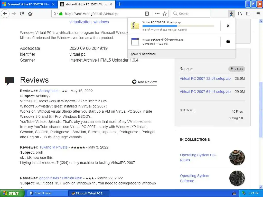Click Microsoft Virtual PC taskbar button

[x=89, y=193]
